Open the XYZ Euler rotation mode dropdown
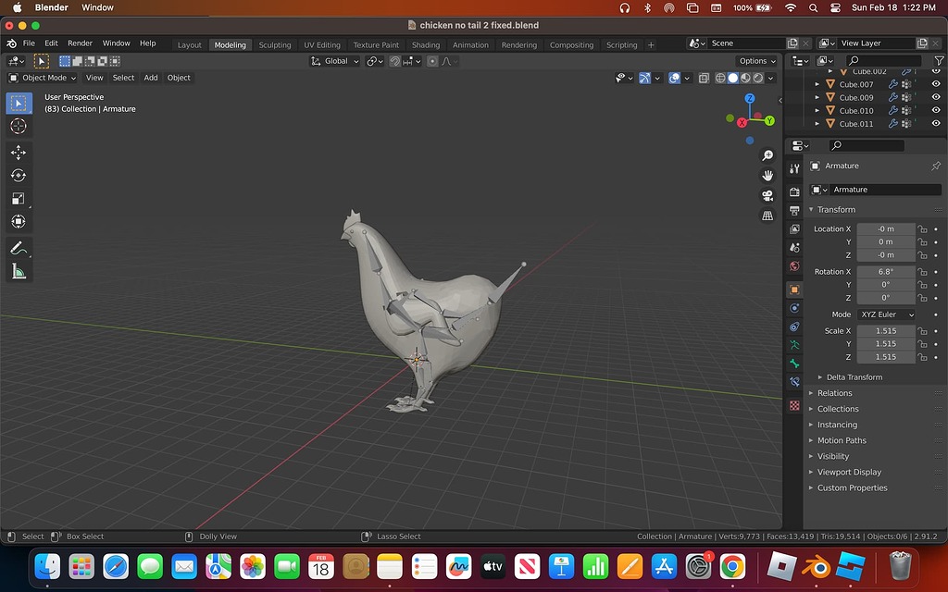This screenshot has height=592, width=948. (887, 314)
